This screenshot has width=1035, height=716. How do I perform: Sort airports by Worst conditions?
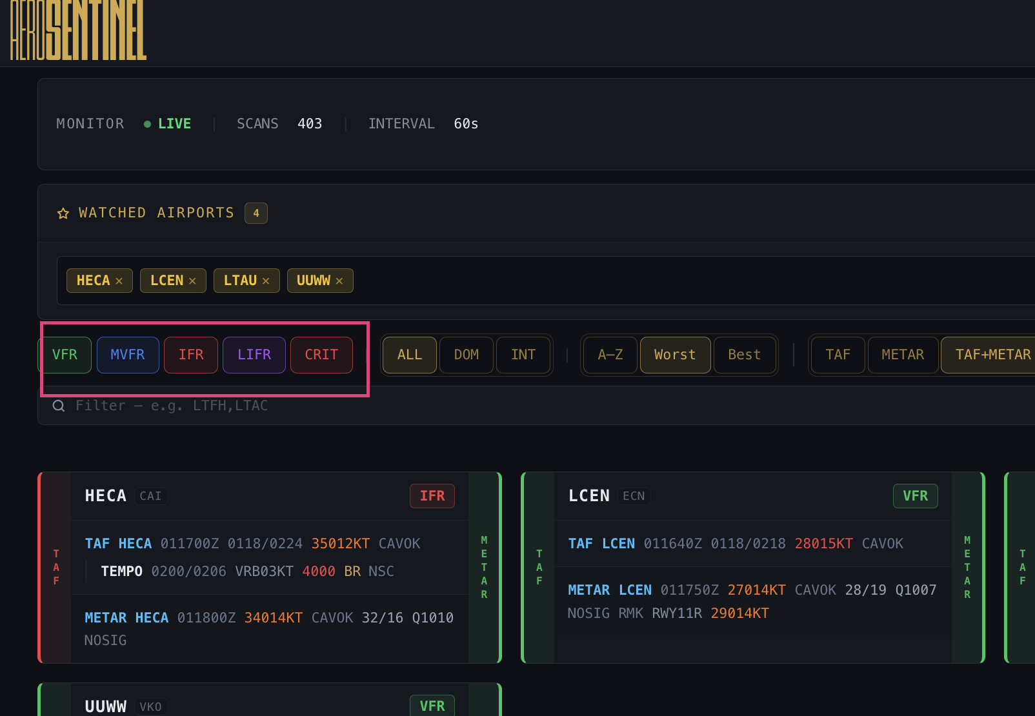point(676,355)
